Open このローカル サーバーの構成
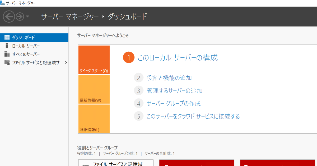317x166 pixels. [178, 57]
